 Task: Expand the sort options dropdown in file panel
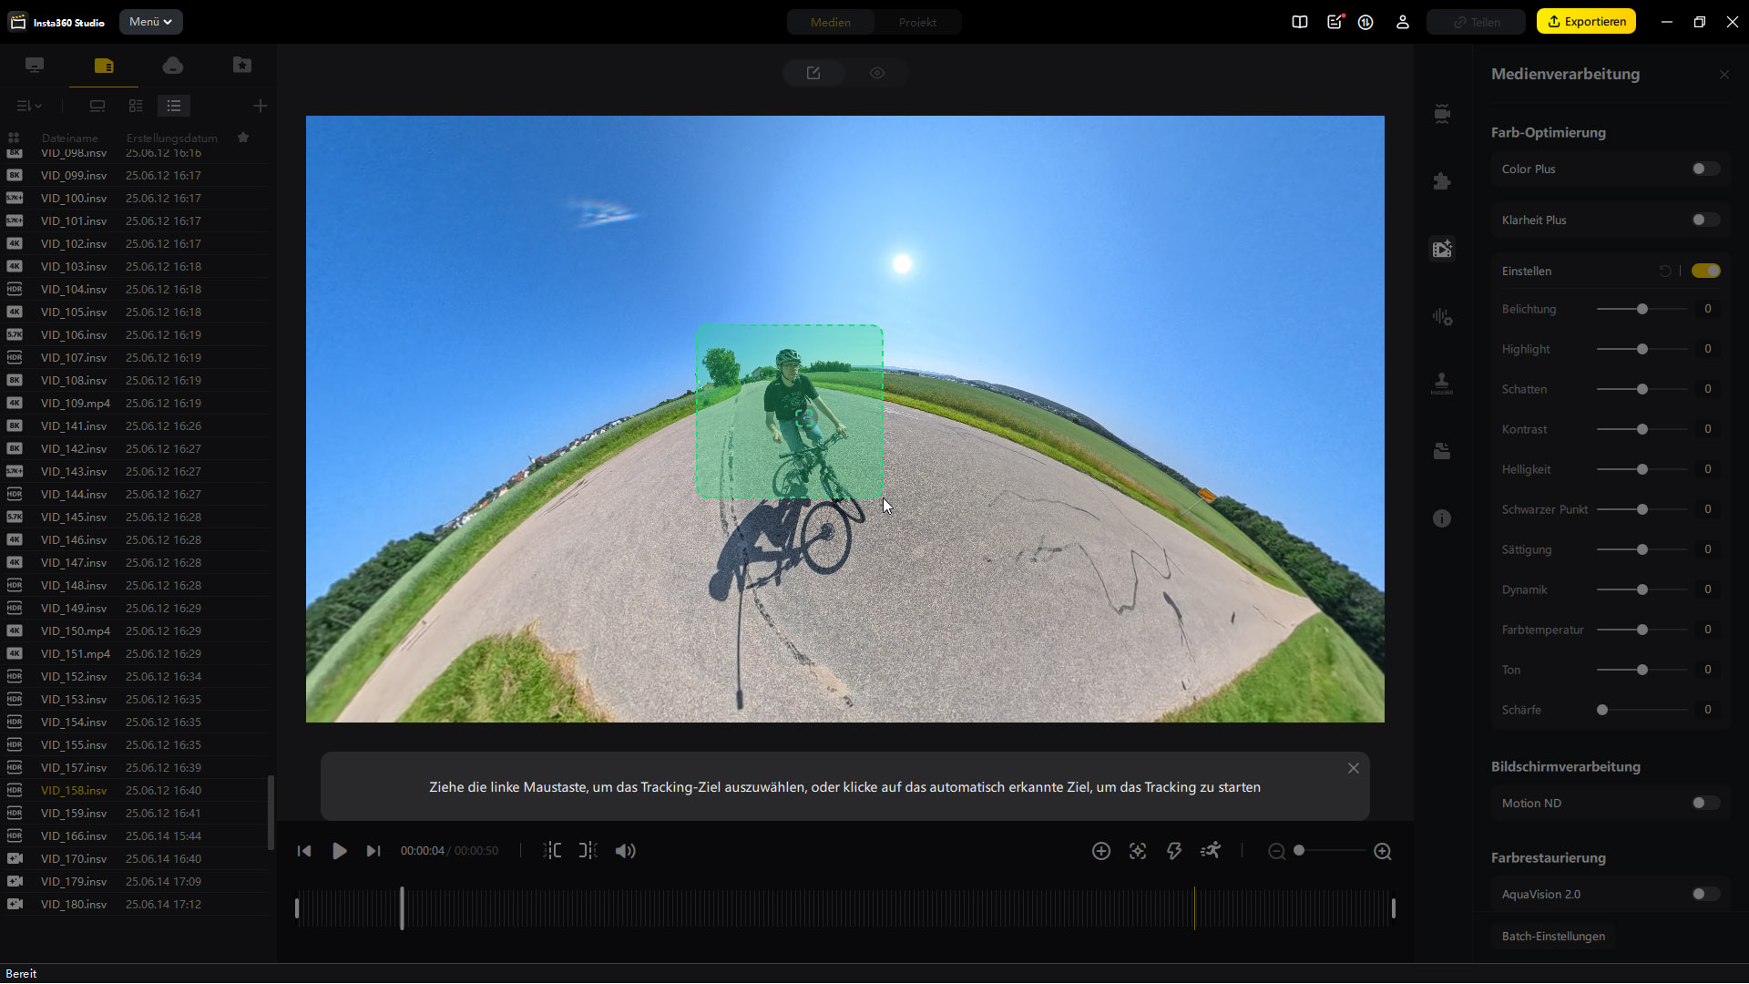coord(29,107)
